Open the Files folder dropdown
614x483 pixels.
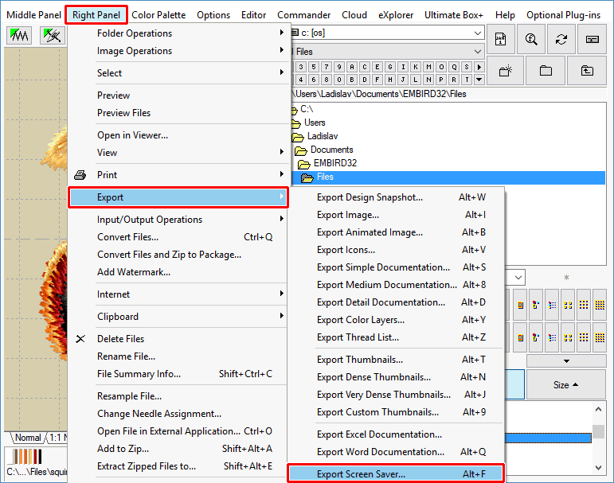(477, 51)
